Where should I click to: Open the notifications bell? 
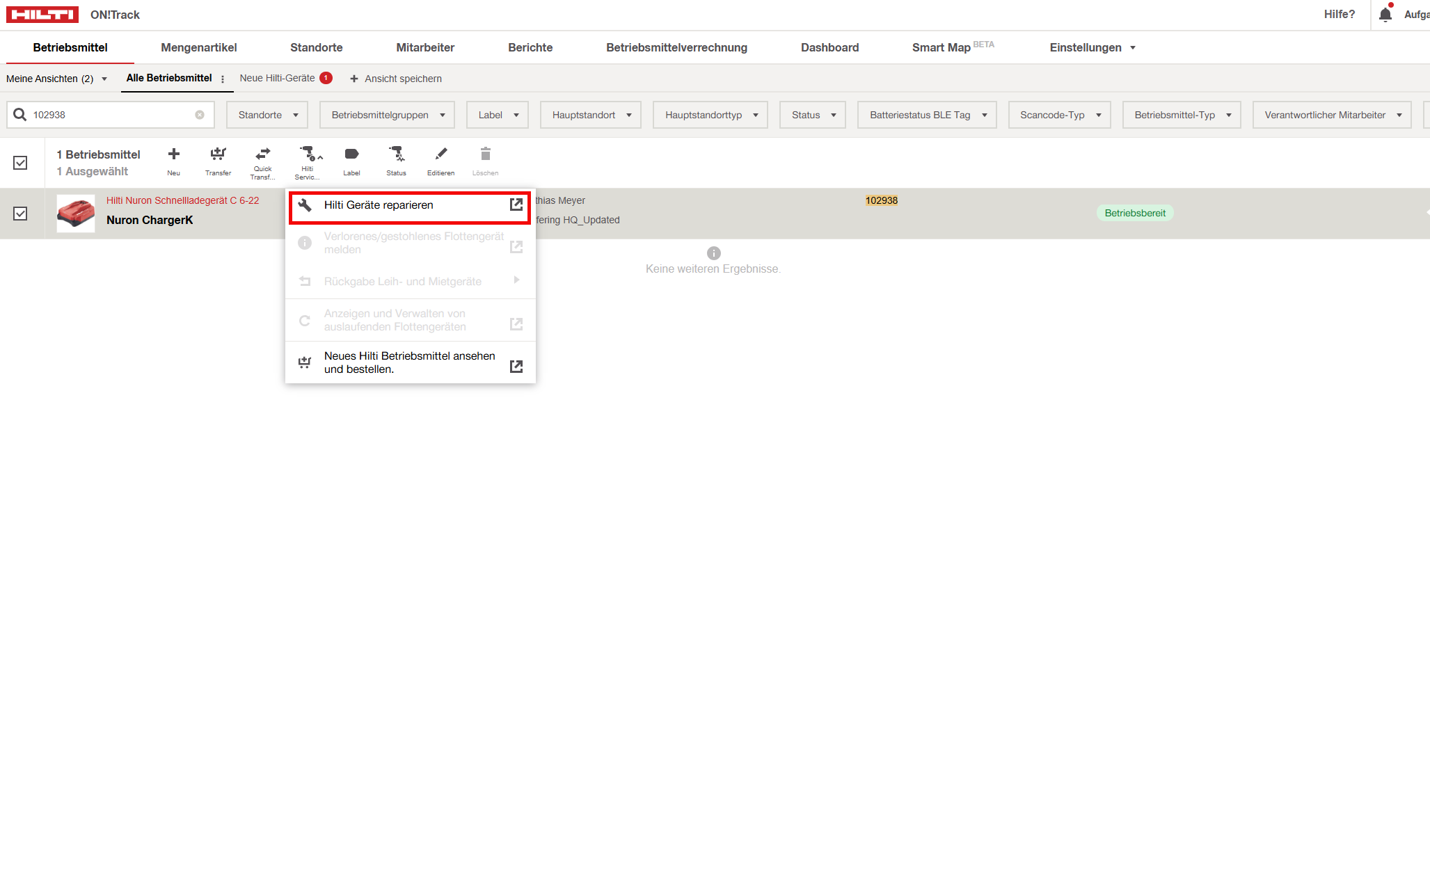pos(1385,14)
